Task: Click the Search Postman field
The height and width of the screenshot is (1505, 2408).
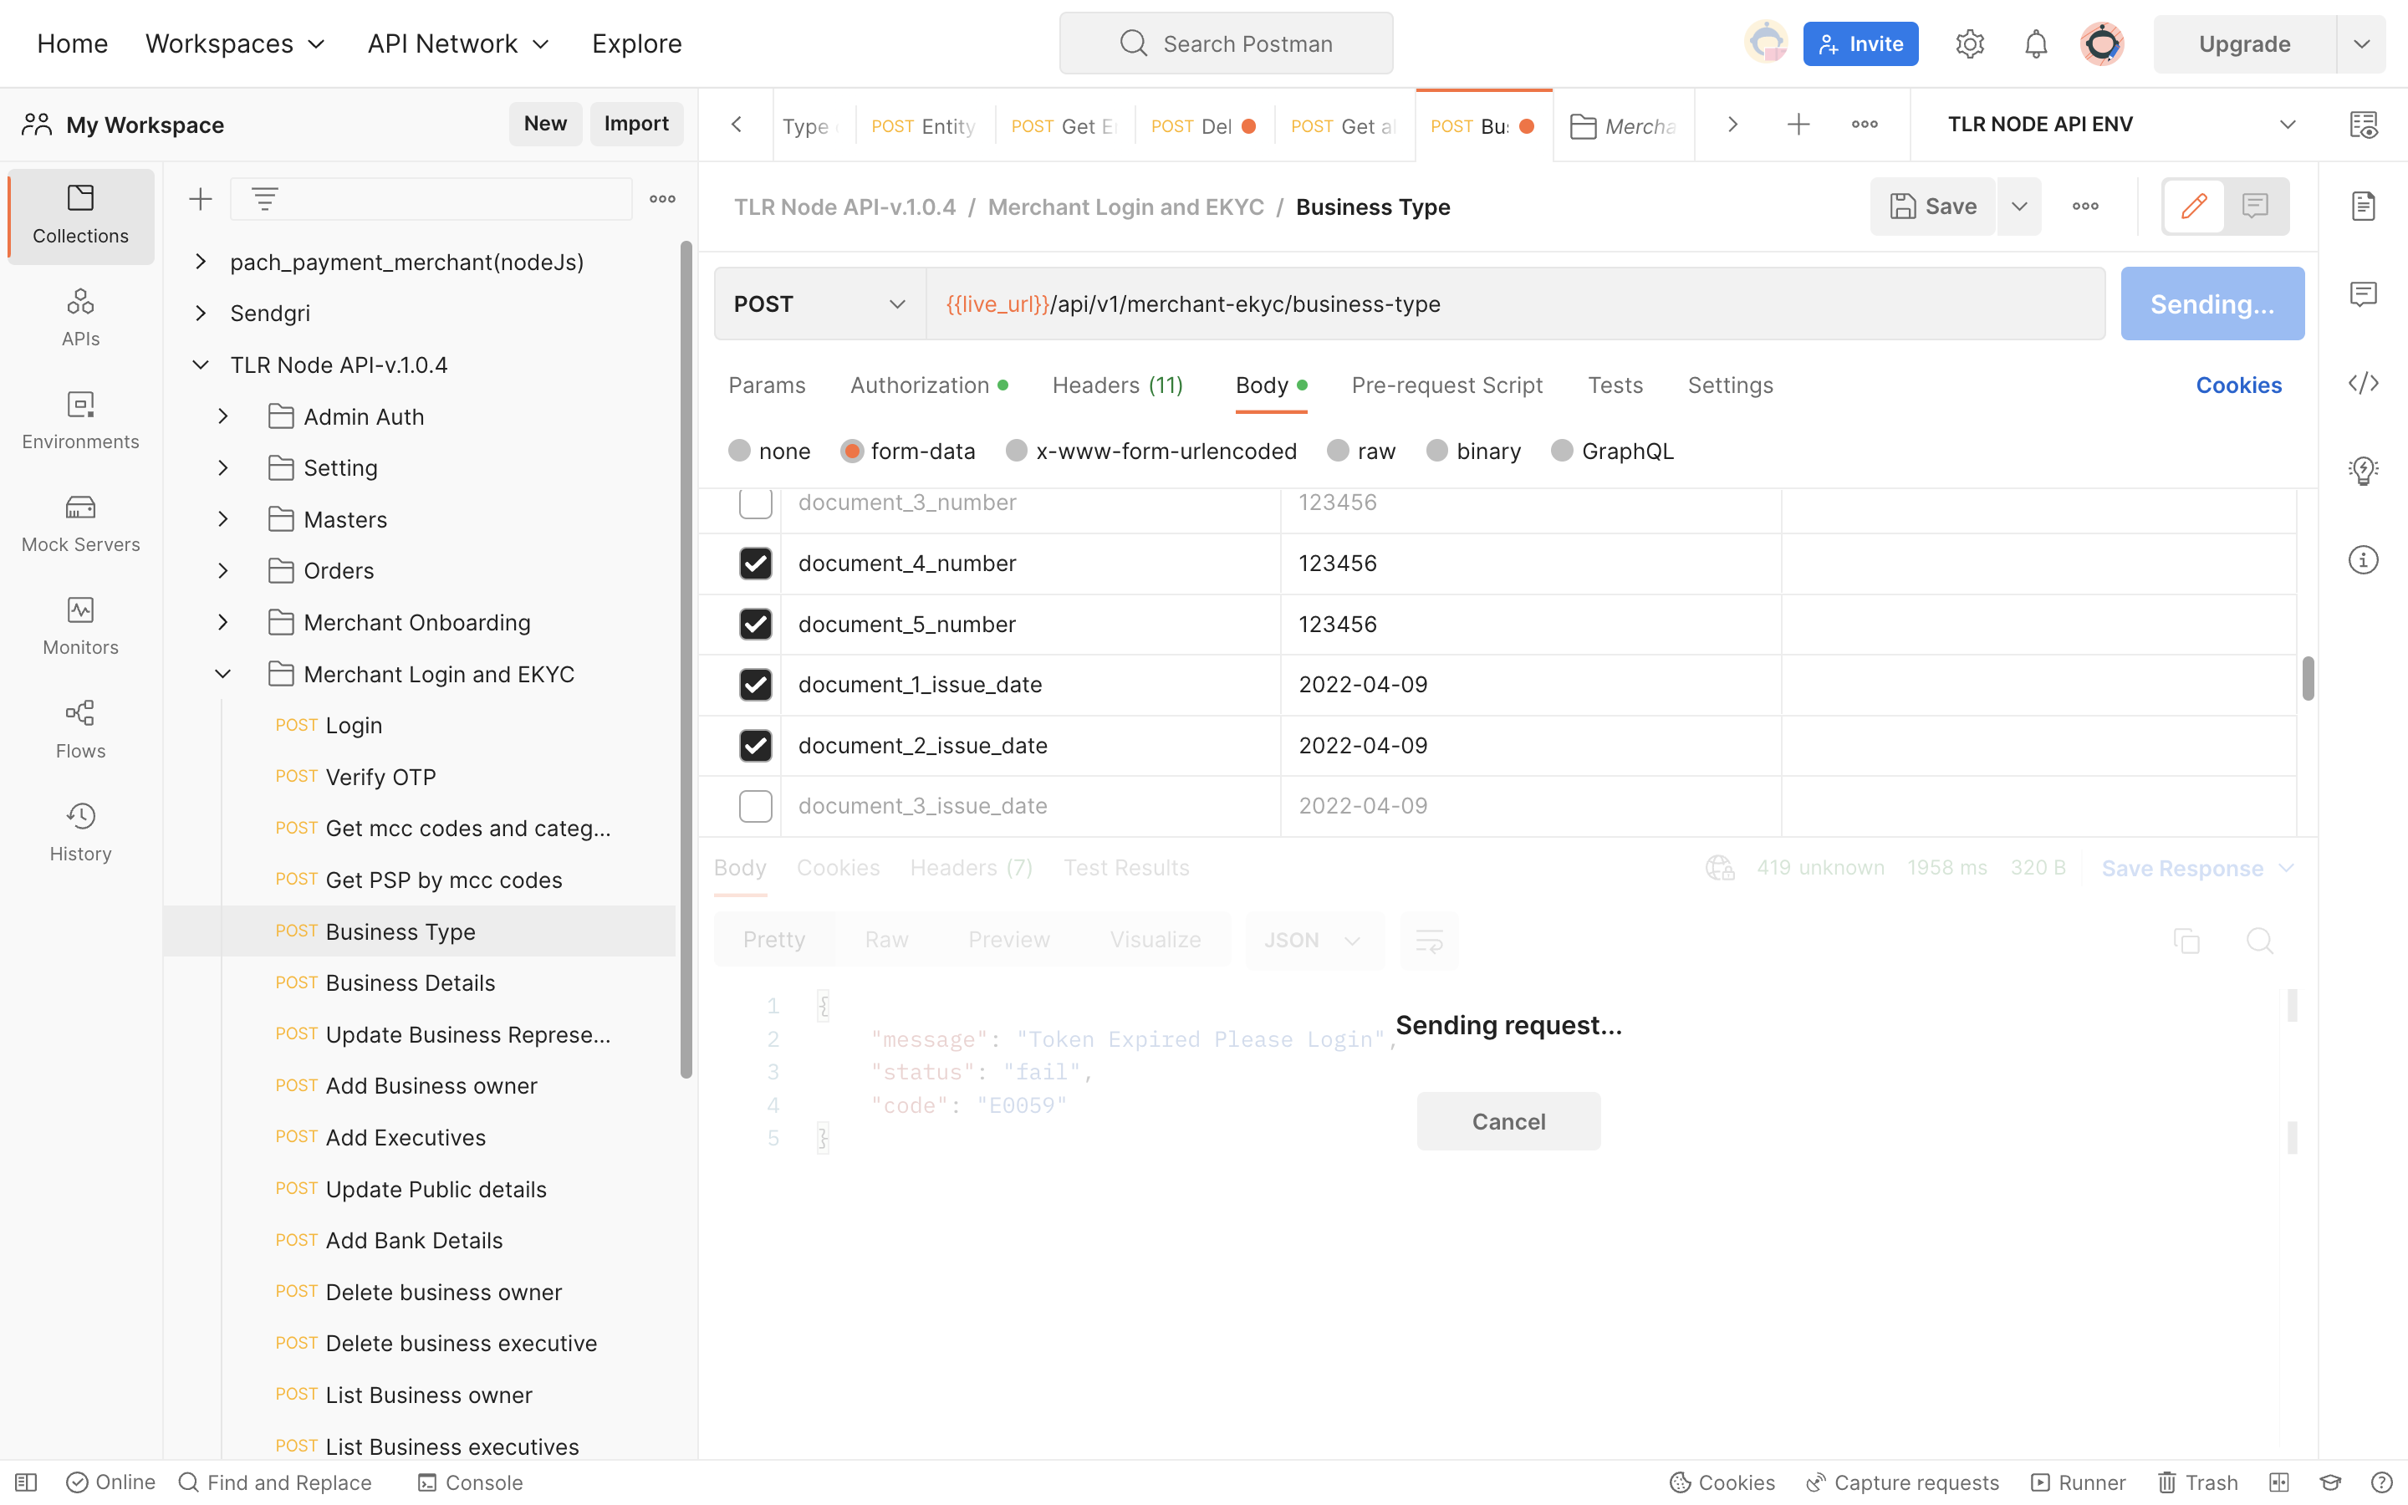Action: pyautogui.click(x=1226, y=43)
